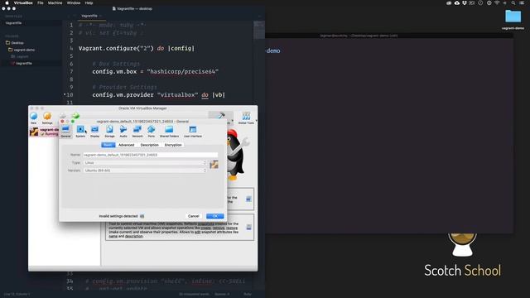Click the Wi-Fi menu bar icon
530x298 pixels.
pos(497,2)
